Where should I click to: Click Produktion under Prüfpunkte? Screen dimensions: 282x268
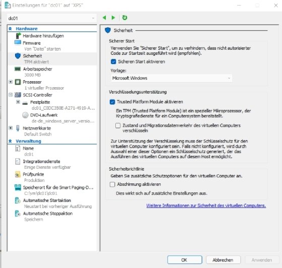click(34, 180)
